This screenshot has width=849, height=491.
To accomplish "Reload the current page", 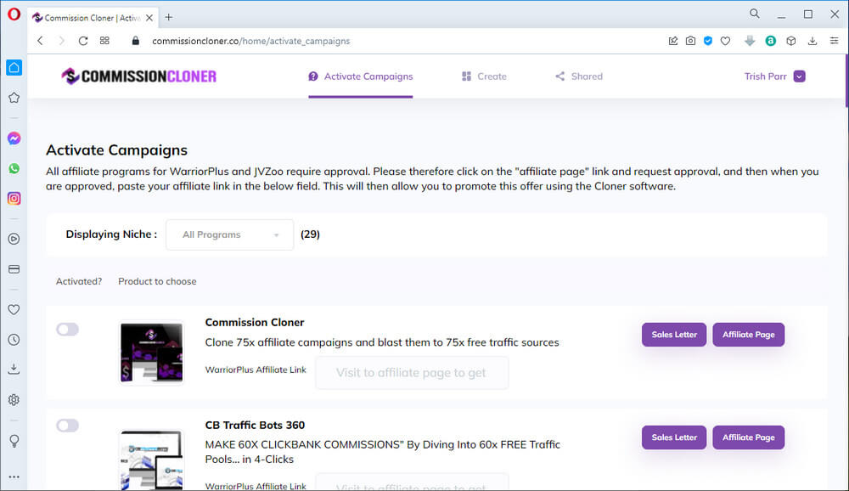I will point(83,41).
